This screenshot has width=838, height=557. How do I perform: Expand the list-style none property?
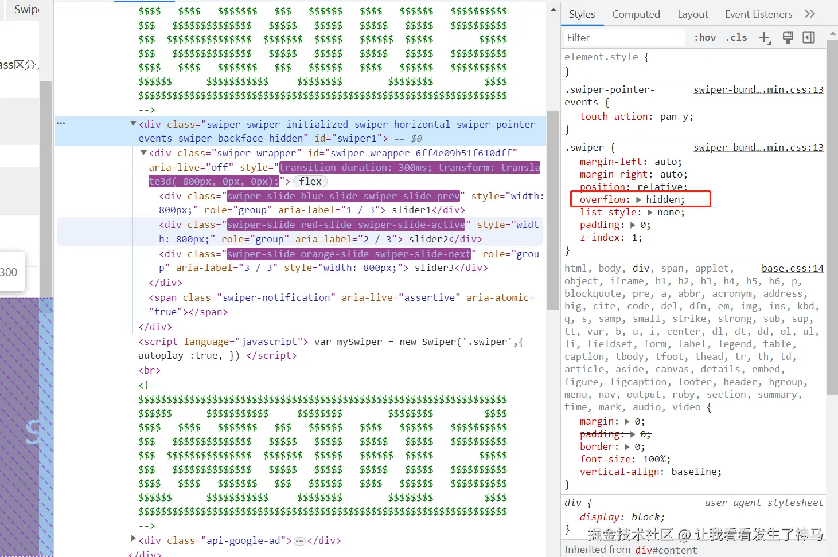point(650,213)
